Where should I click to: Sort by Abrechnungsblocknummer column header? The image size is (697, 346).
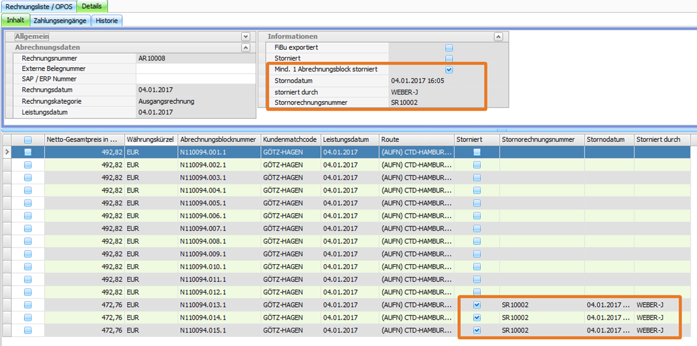(218, 139)
